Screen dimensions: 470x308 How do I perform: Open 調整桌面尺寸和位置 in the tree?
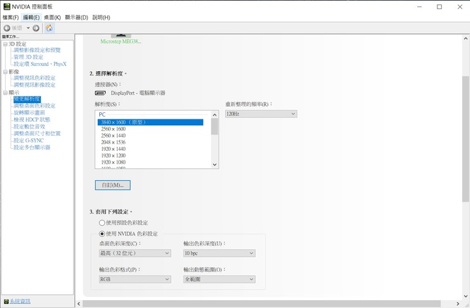coord(37,133)
